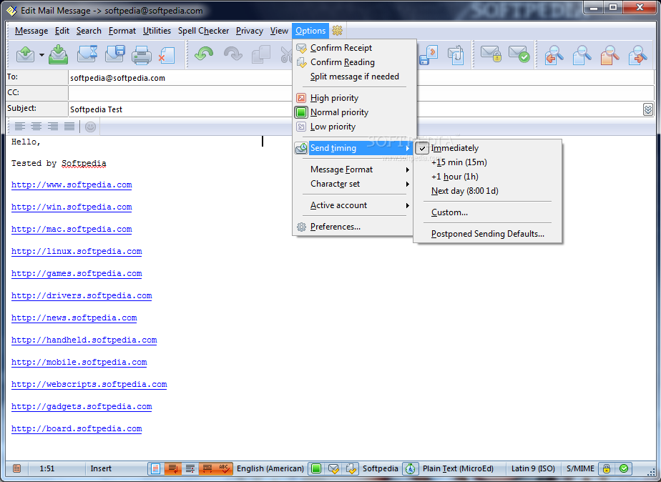Open Preferences... from Options menu
Image resolution: width=661 pixels, height=482 pixels.
[x=353, y=227]
